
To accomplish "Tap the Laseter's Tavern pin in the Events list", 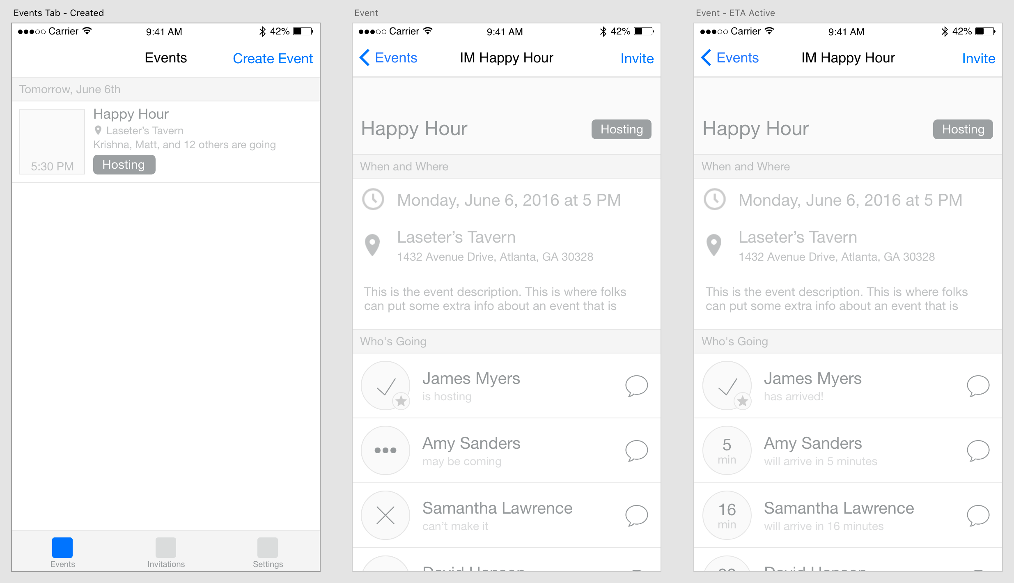I will point(98,131).
